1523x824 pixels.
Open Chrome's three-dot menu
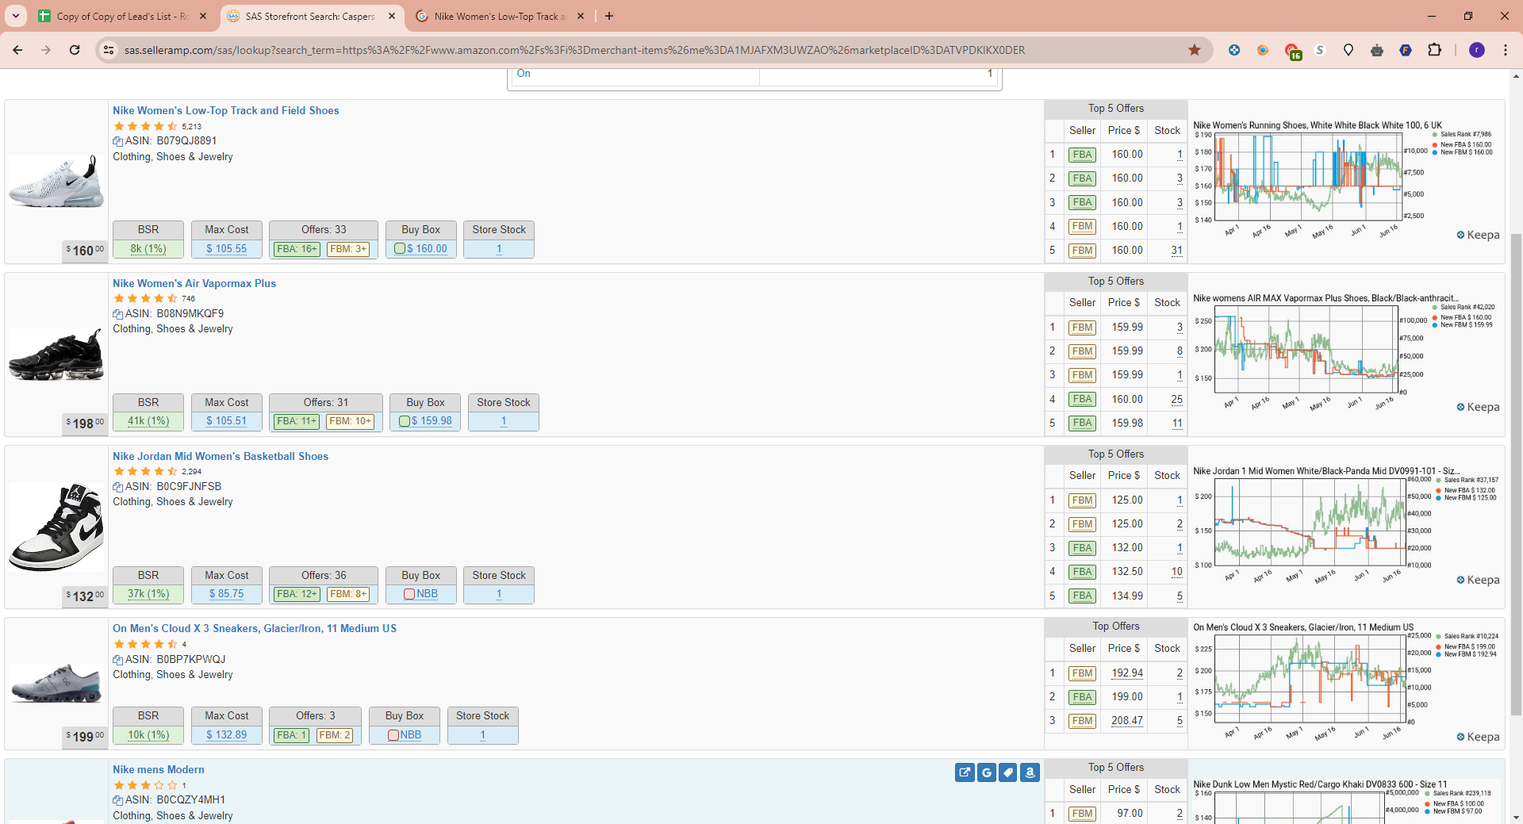1506,50
